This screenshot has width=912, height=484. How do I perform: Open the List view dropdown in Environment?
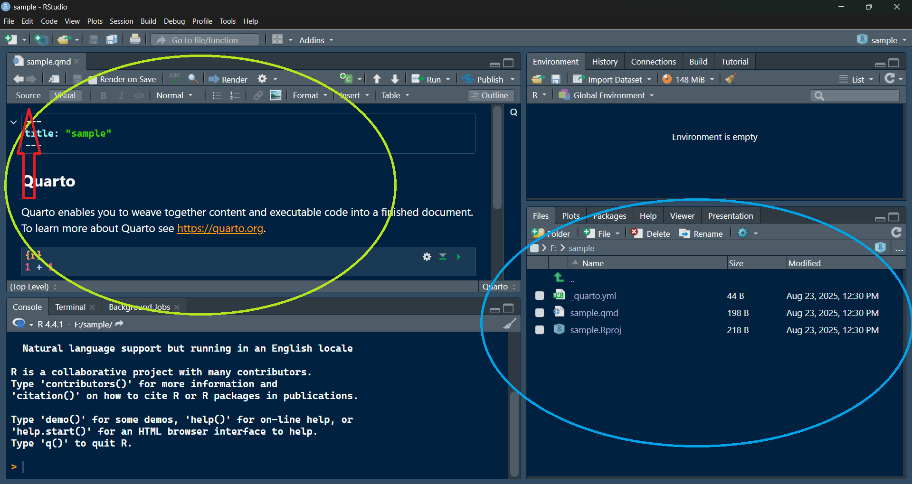click(x=856, y=79)
